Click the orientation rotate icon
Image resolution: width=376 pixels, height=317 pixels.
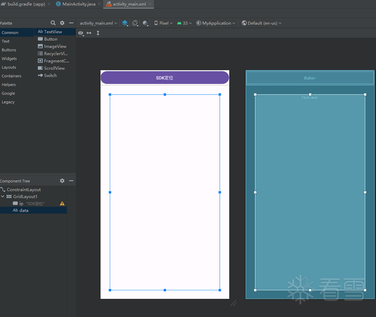(135, 23)
